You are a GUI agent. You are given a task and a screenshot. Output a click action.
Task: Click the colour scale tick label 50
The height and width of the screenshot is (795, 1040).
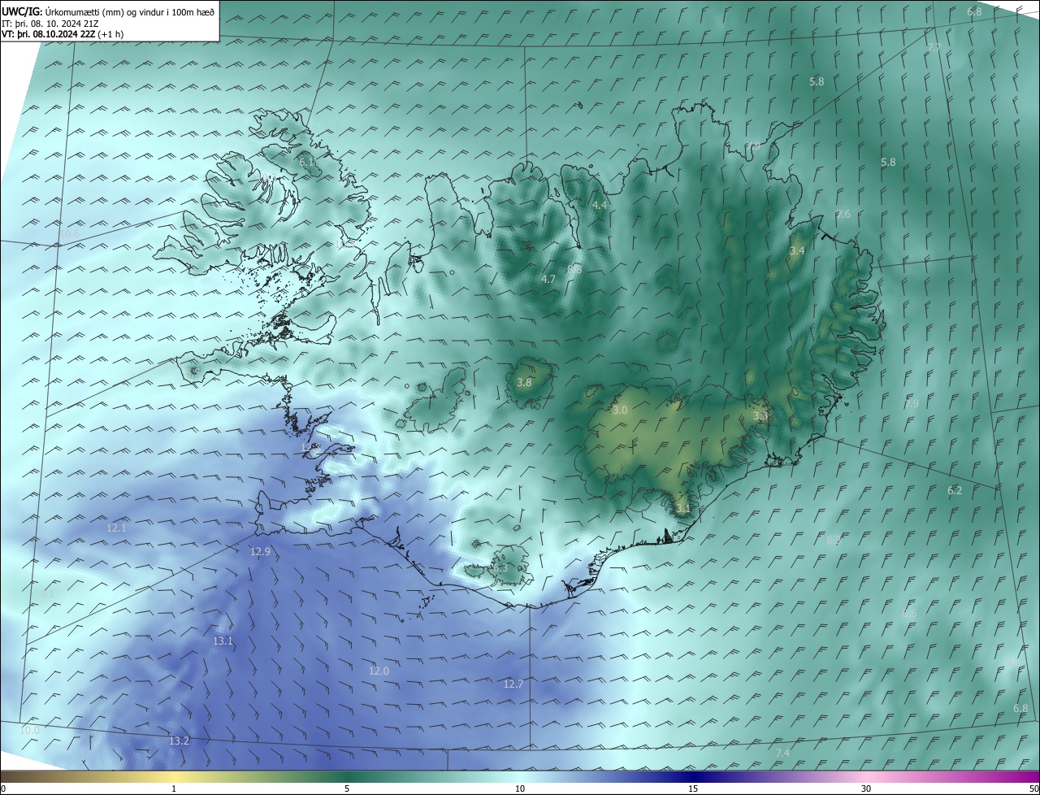[1033, 789]
